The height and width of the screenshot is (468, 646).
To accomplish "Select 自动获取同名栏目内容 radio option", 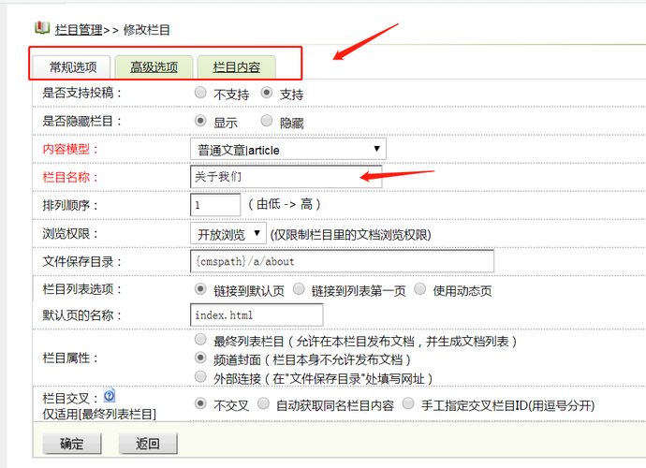I will [x=263, y=403].
